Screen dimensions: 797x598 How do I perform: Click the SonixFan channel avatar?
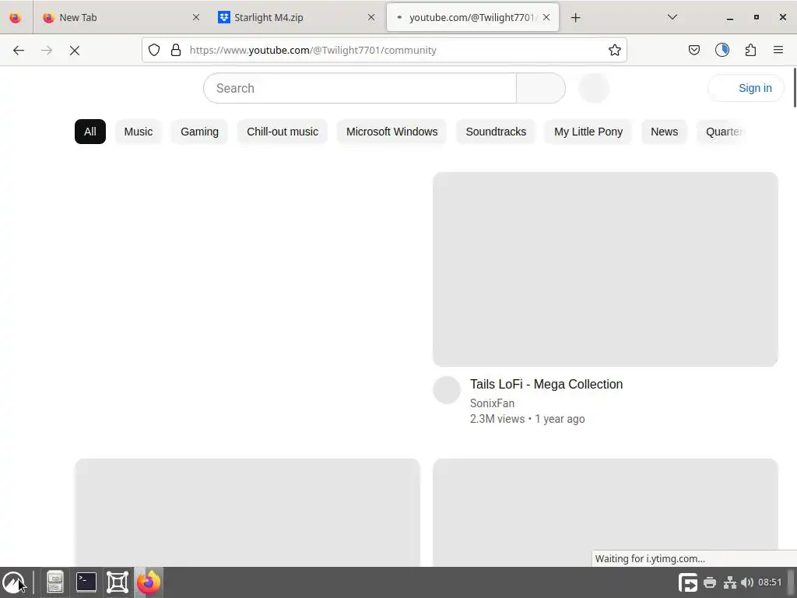[x=447, y=390]
